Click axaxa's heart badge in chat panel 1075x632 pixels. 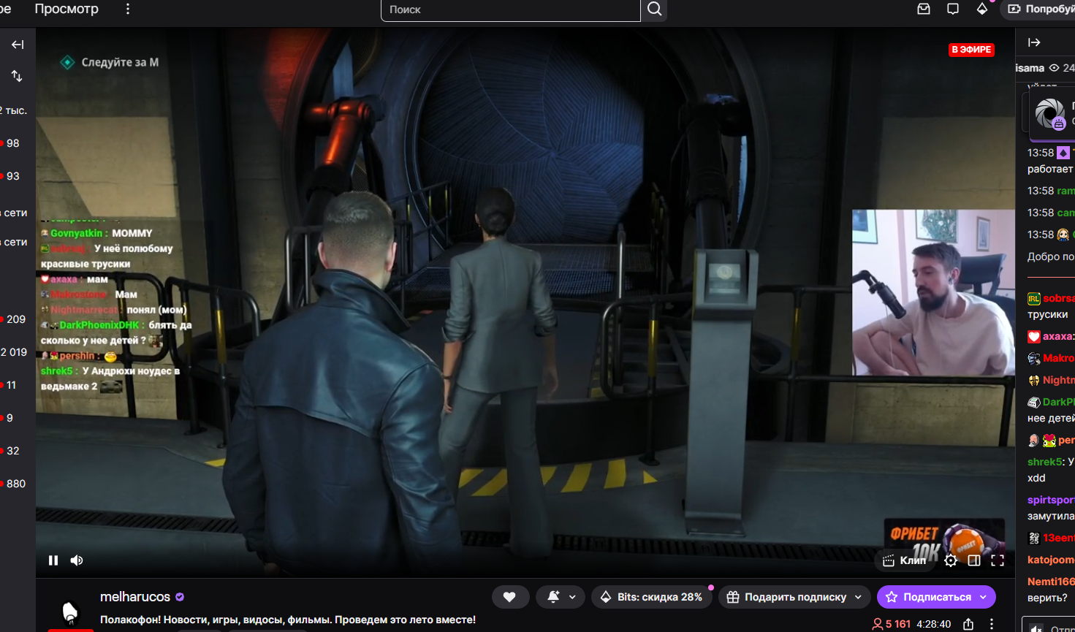1033,337
